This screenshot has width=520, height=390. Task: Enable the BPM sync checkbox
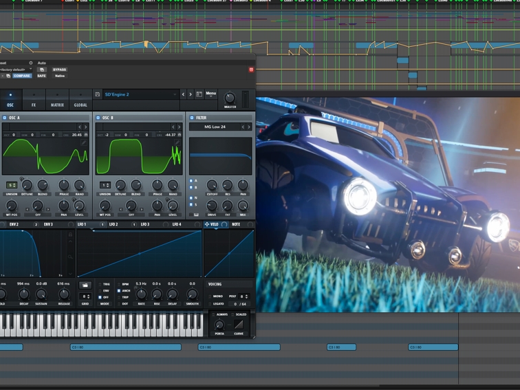coord(119,284)
